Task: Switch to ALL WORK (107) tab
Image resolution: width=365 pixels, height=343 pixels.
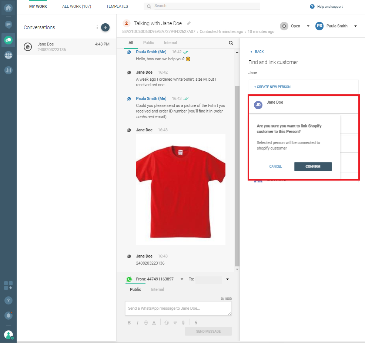Action: tap(77, 6)
